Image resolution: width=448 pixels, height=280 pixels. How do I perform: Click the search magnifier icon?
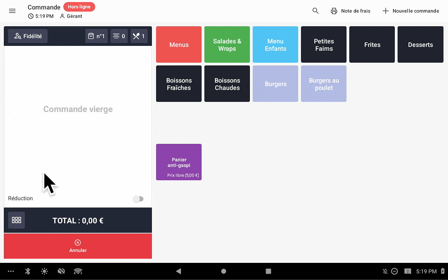tap(315, 11)
